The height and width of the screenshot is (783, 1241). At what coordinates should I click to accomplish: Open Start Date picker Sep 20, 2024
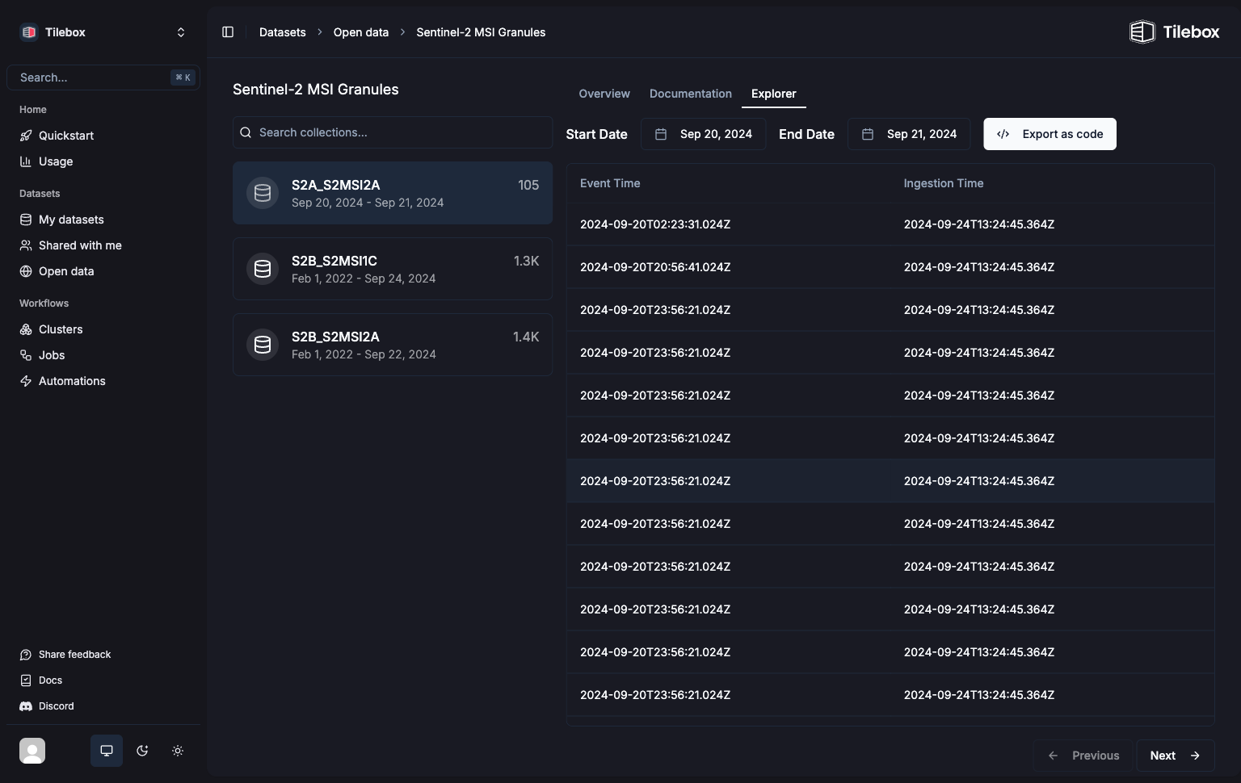pos(703,134)
